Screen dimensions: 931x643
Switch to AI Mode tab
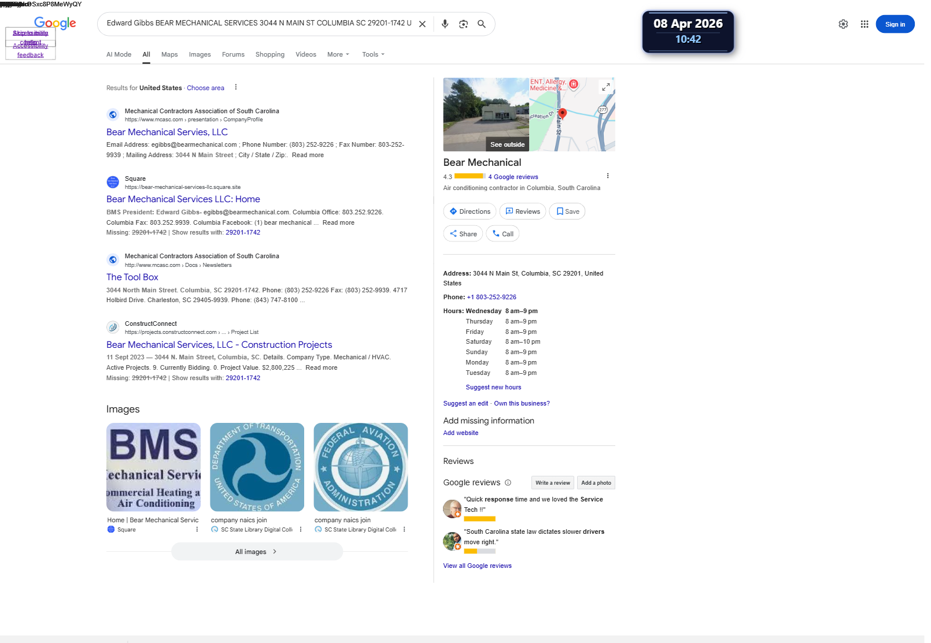tap(119, 54)
